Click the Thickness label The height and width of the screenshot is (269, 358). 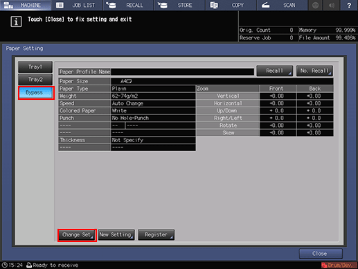84,140
